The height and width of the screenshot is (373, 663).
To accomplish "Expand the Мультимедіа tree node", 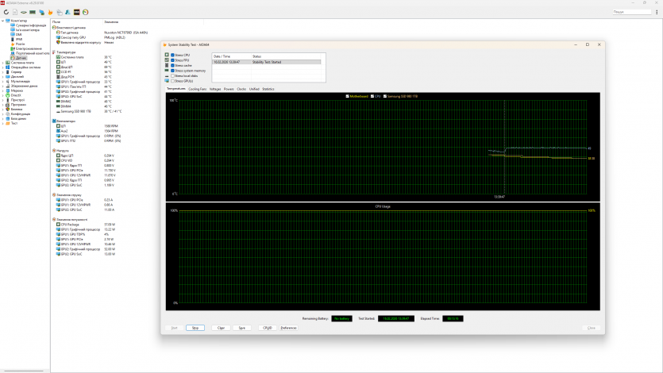I will [2, 81].
